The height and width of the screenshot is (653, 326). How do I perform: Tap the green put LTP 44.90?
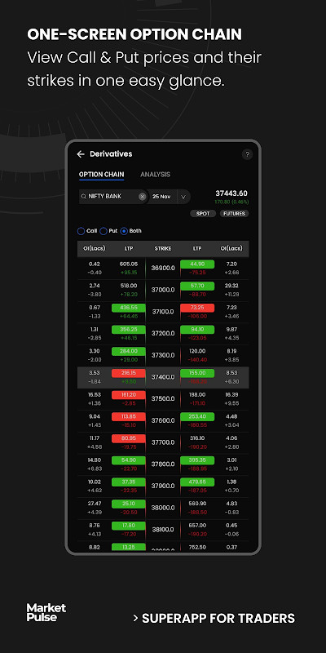(197, 264)
